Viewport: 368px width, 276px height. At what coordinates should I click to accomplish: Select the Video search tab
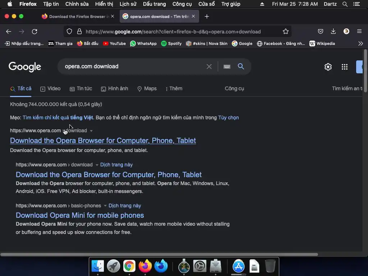click(x=50, y=89)
